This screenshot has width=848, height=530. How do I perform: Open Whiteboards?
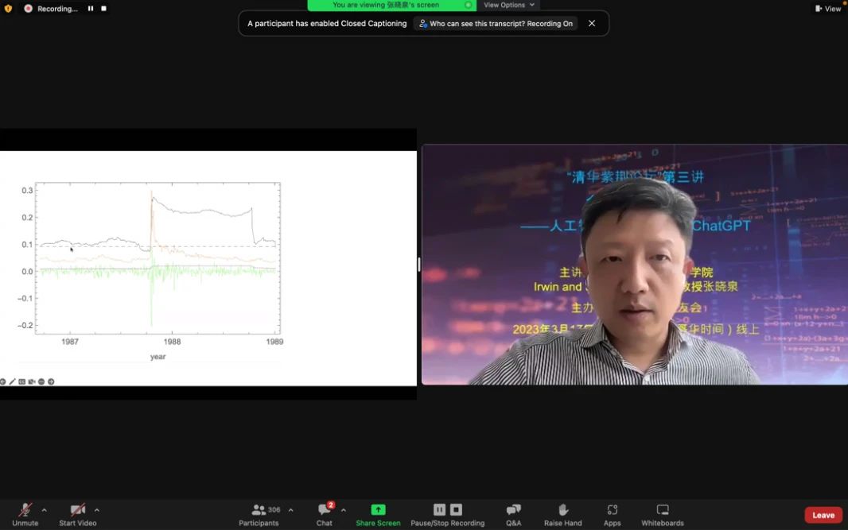coord(663,514)
